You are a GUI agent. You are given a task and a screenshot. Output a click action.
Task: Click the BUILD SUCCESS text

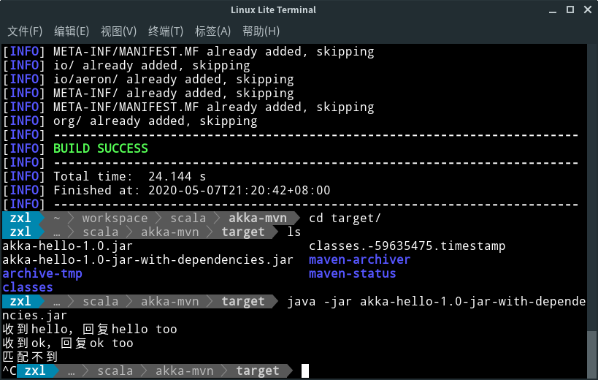101,148
